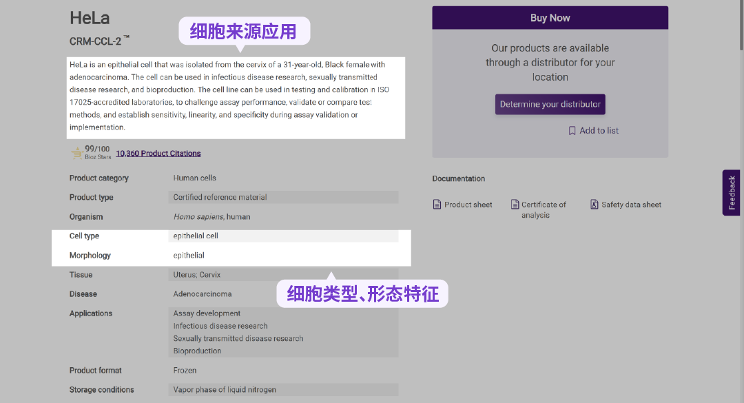The height and width of the screenshot is (403, 744).
Task: Click the Morphology 'epithelial' value
Action: (189, 256)
